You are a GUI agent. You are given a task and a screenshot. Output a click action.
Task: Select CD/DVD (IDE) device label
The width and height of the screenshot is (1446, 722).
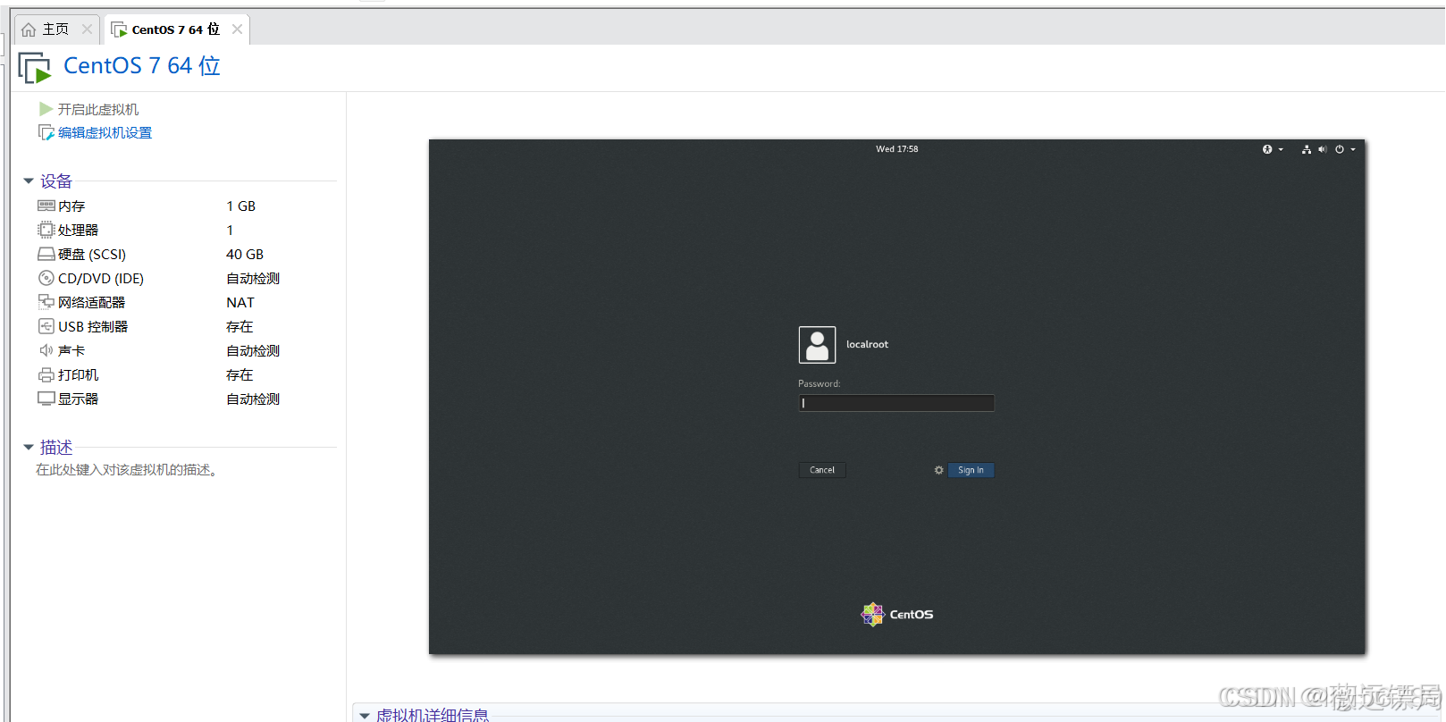click(101, 278)
